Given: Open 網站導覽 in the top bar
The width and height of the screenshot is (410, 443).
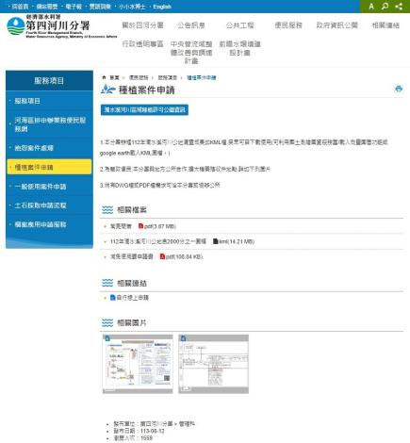Looking at the screenshot, I should pyautogui.click(x=47, y=7).
